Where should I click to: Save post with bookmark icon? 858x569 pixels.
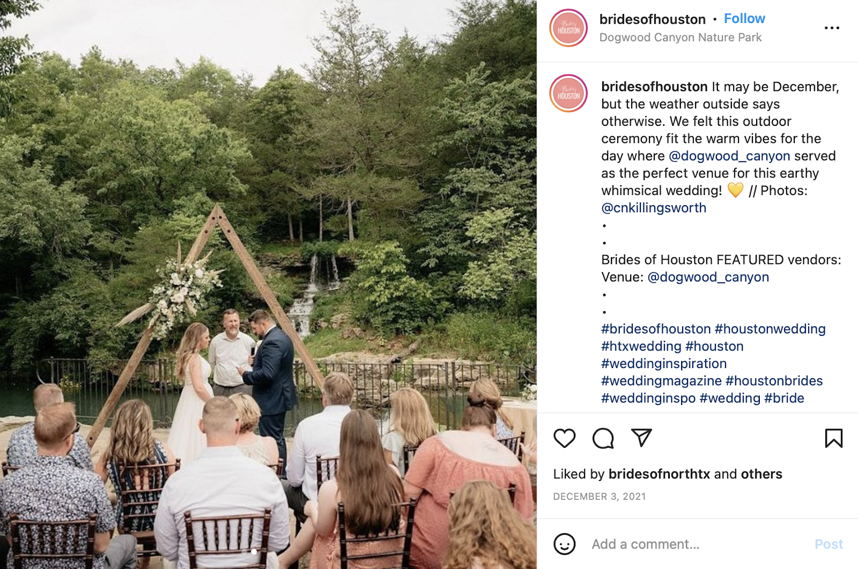(833, 438)
